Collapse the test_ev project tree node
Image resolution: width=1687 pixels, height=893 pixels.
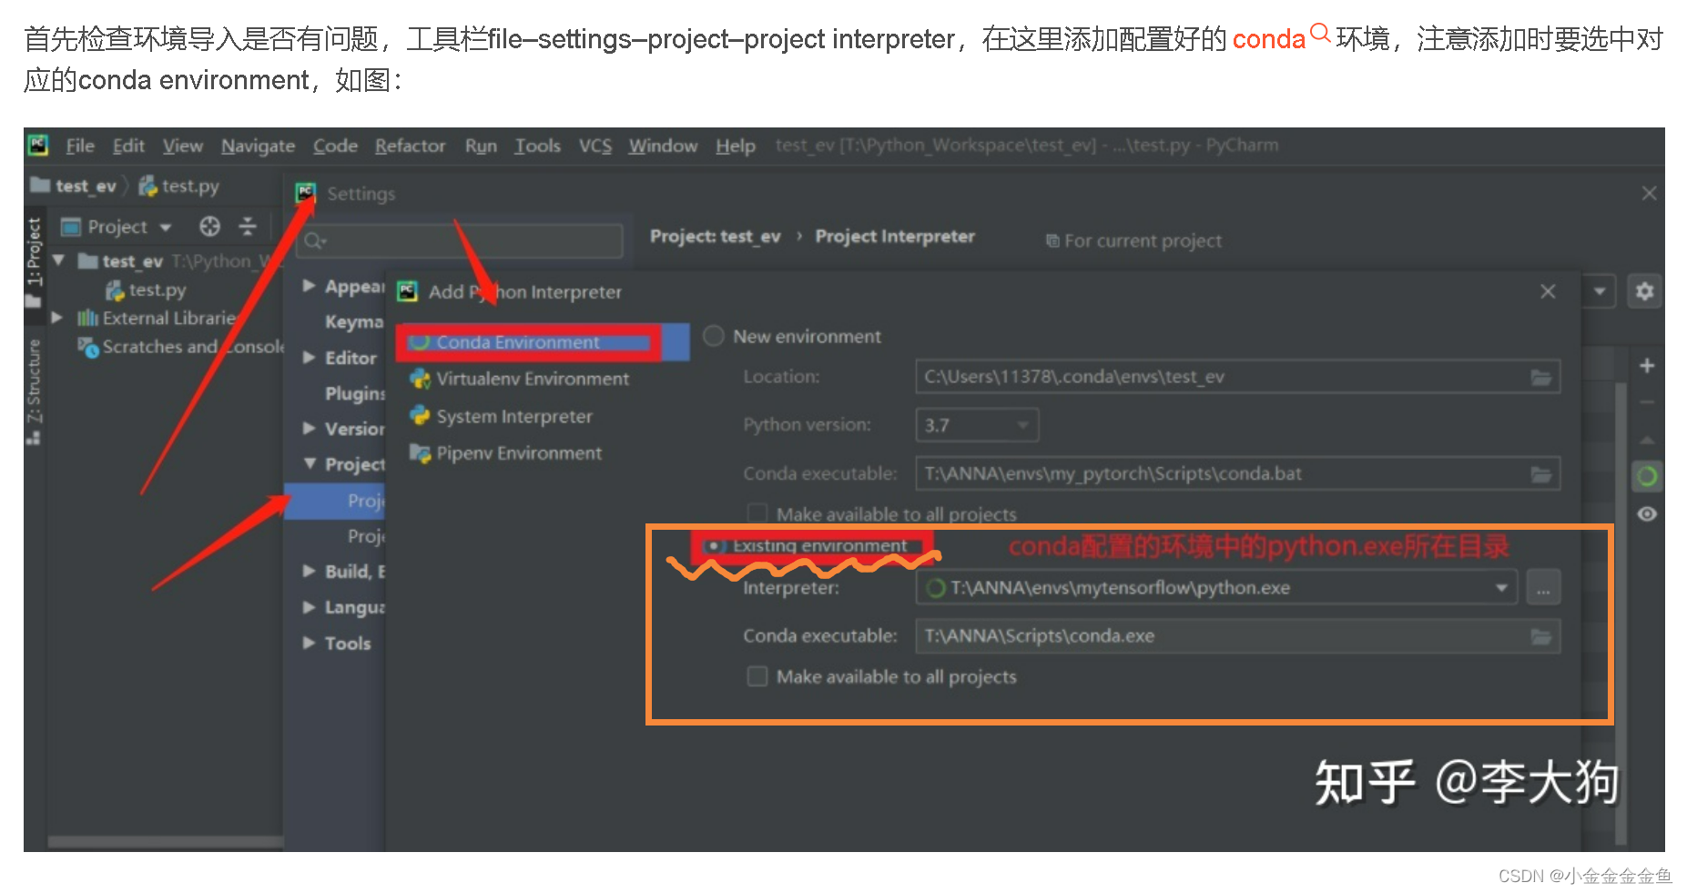pos(58,260)
